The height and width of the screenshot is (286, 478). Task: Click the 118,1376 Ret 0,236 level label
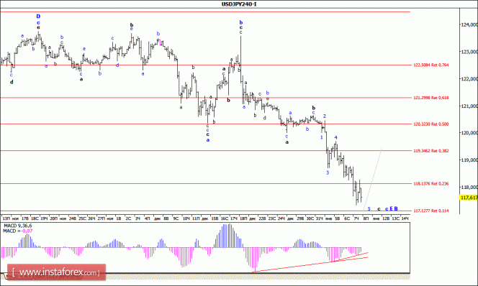(430, 183)
